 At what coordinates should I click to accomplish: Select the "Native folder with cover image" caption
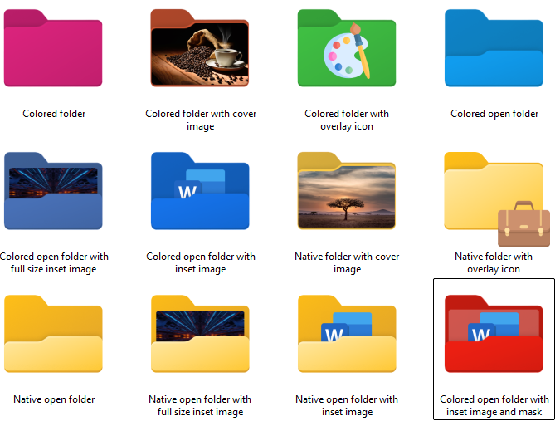coord(347,263)
